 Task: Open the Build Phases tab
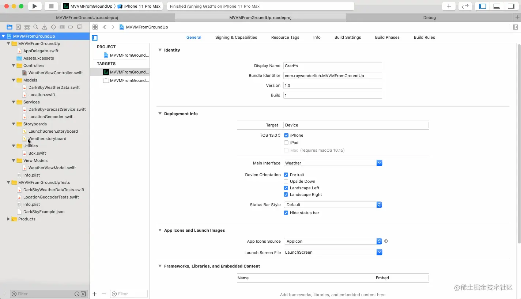pyautogui.click(x=387, y=37)
